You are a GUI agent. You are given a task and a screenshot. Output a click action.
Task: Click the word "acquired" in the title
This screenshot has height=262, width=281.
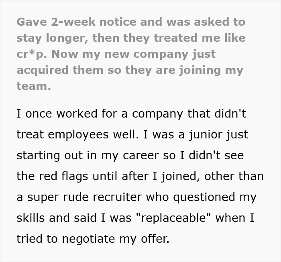click(x=43, y=70)
